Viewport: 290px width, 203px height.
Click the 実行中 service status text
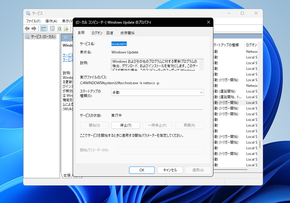point(117,116)
